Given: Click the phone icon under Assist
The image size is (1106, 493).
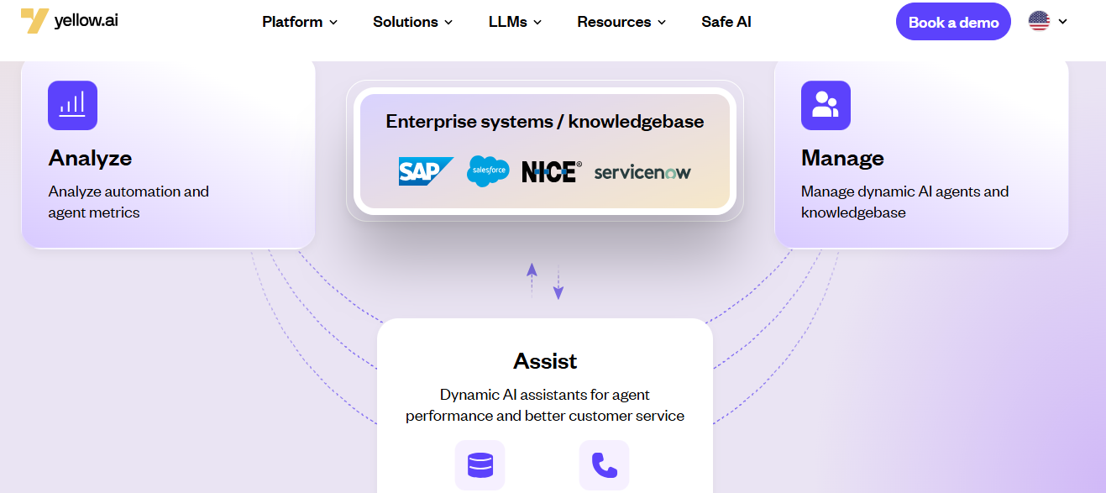Looking at the screenshot, I should coord(604,464).
